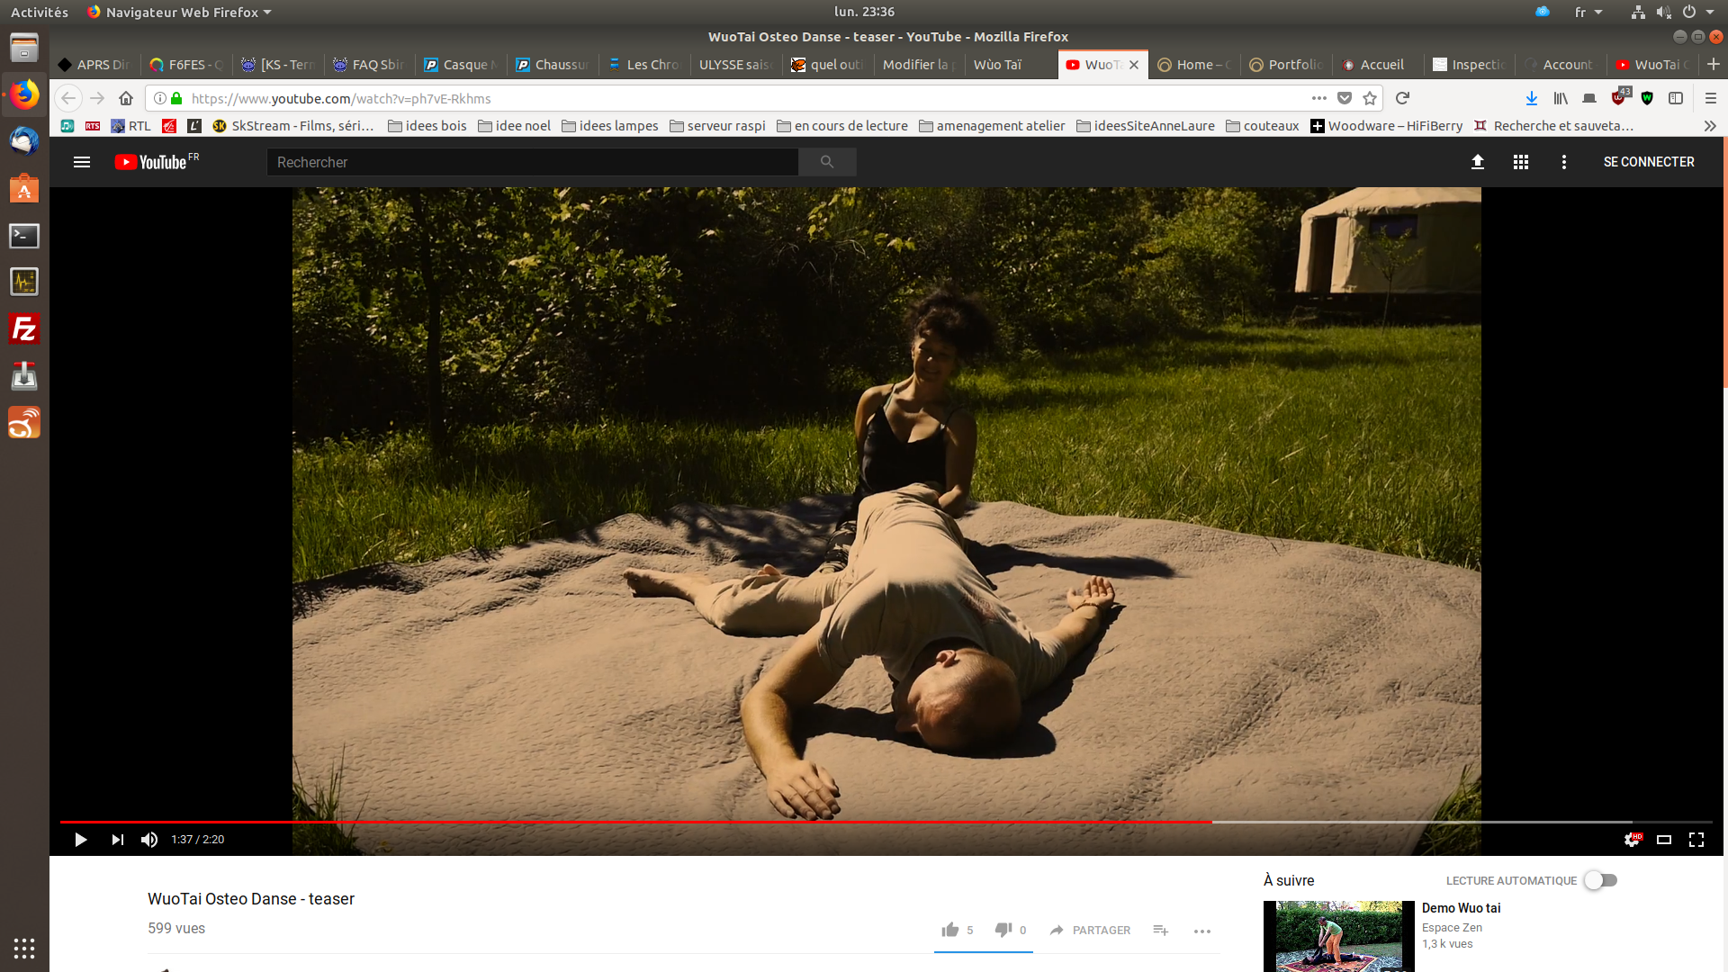Open YouTube hamburger guide menu
This screenshot has height=972, width=1728.
coord(82,162)
